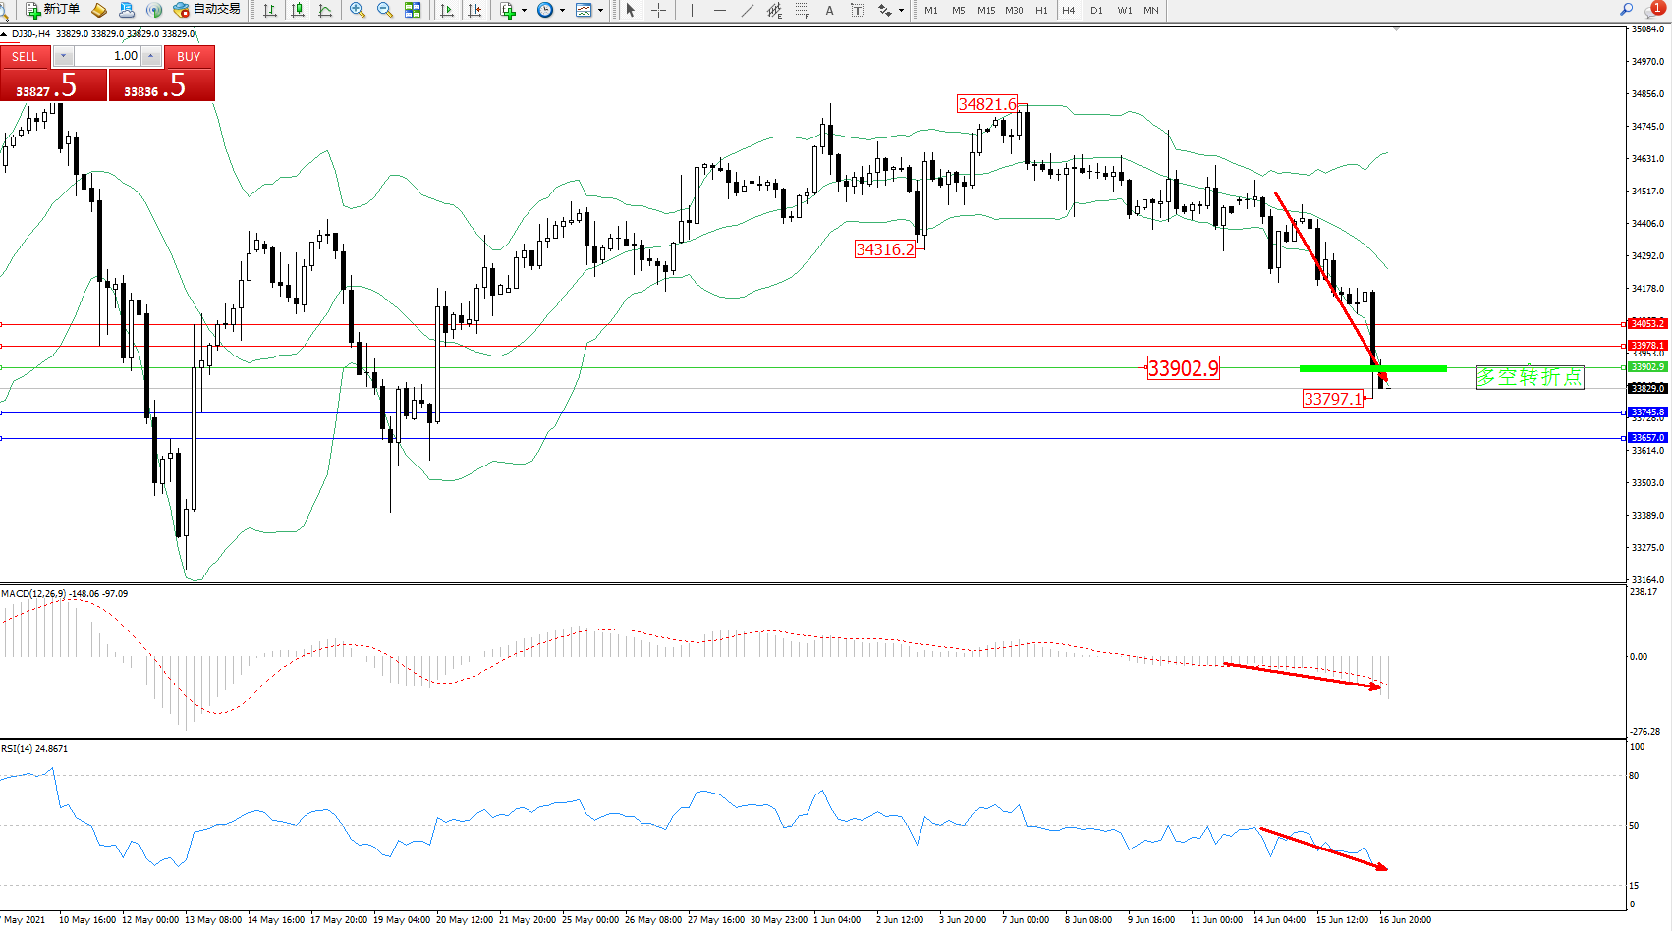1672x931 pixels.
Task: Toggle the chart auto scroll button
Action: 447,10
